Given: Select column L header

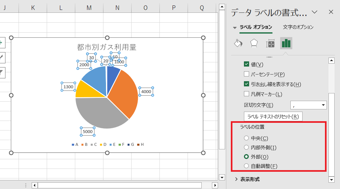Looking at the screenshot, I should [61, 8].
